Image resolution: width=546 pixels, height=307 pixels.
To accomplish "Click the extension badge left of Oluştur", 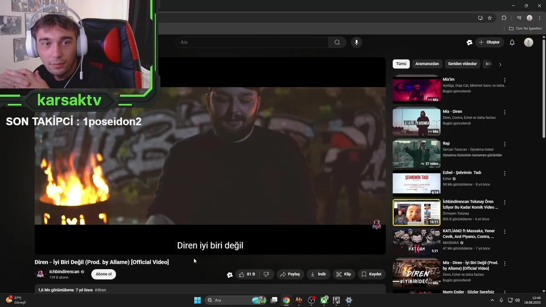I will (469, 42).
